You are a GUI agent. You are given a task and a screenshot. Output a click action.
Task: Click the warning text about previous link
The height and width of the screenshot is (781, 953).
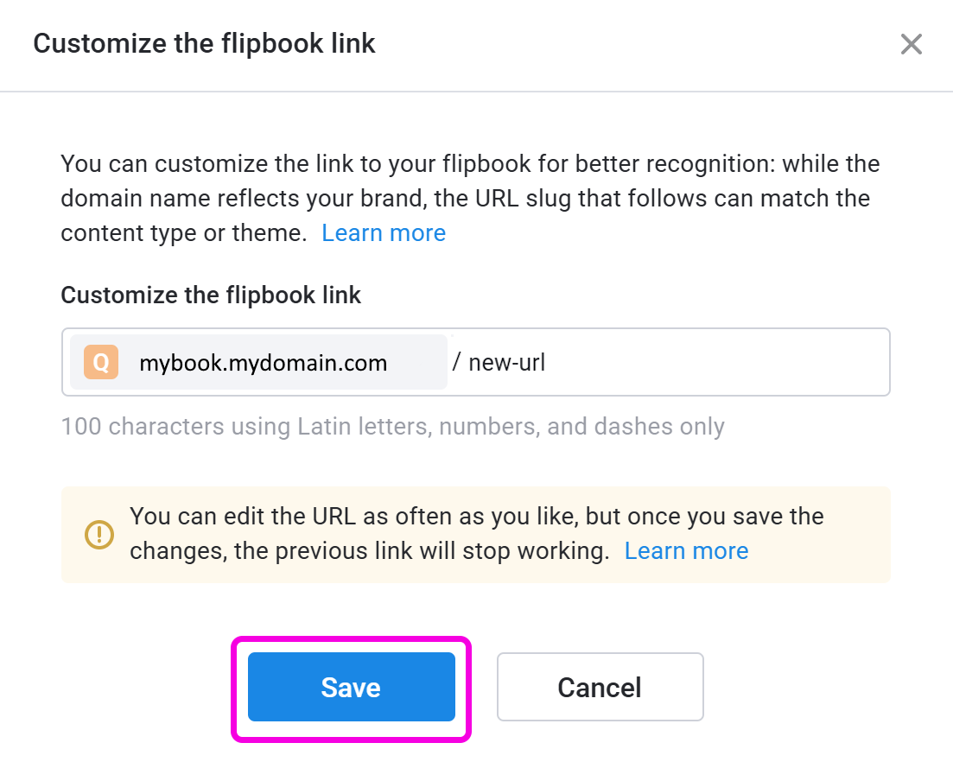tap(370, 551)
